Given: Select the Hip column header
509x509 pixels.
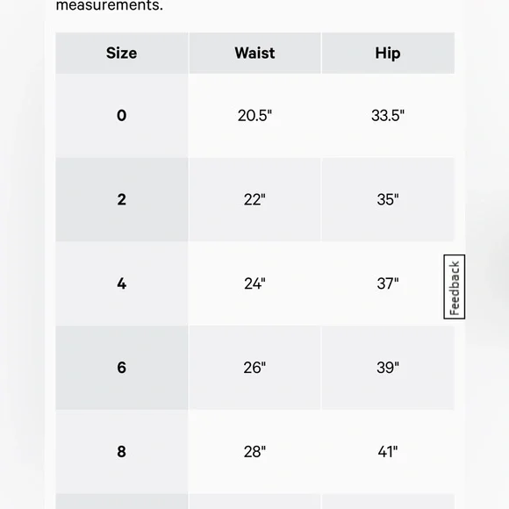Looking at the screenshot, I should point(388,53).
